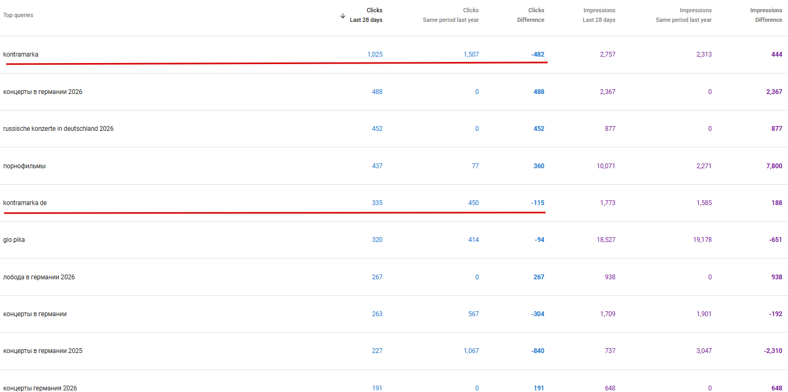Click the 1,025 clicks value for kontramarka
788x392 pixels.
pos(375,54)
